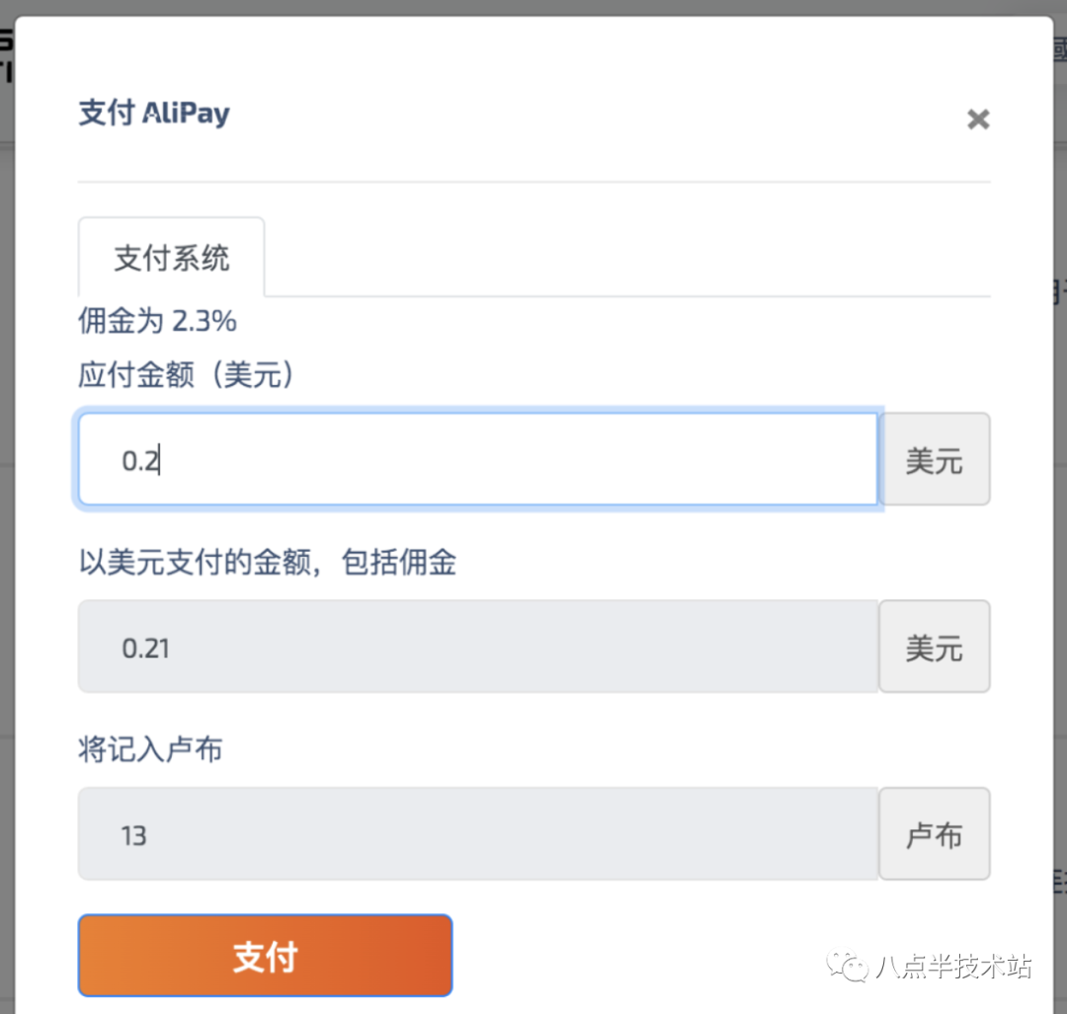Viewport: 1067px width, 1014px height.
Task: Click the divider line under the dialog title
Action: (x=533, y=182)
